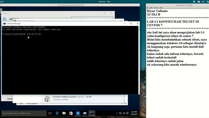This screenshot has height=118, width=209.
Task: Show hidden system tray icons
Action: pyautogui.click(x=117, y=113)
